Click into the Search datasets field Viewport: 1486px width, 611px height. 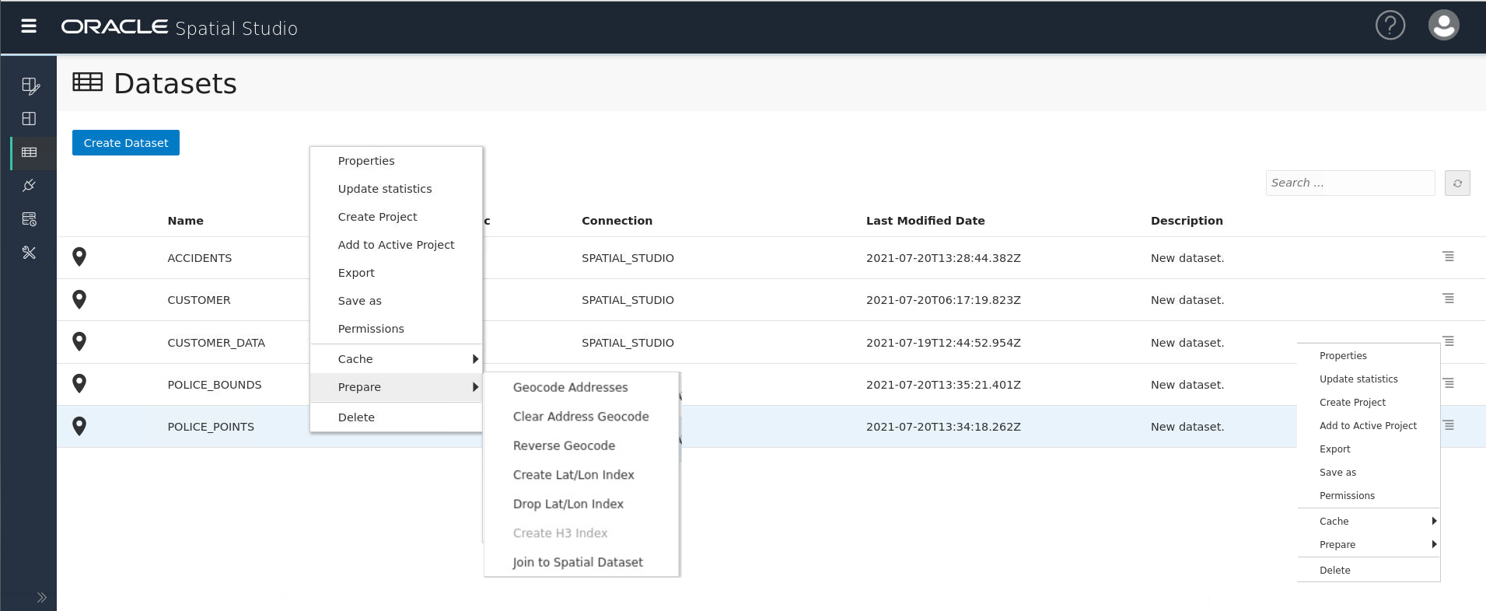pyautogui.click(x=1350, y=183)
